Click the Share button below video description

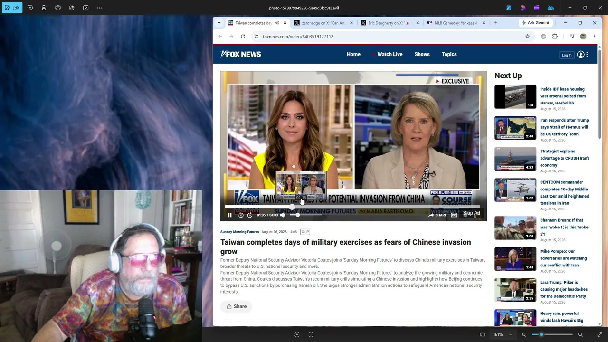click(236, 306)
